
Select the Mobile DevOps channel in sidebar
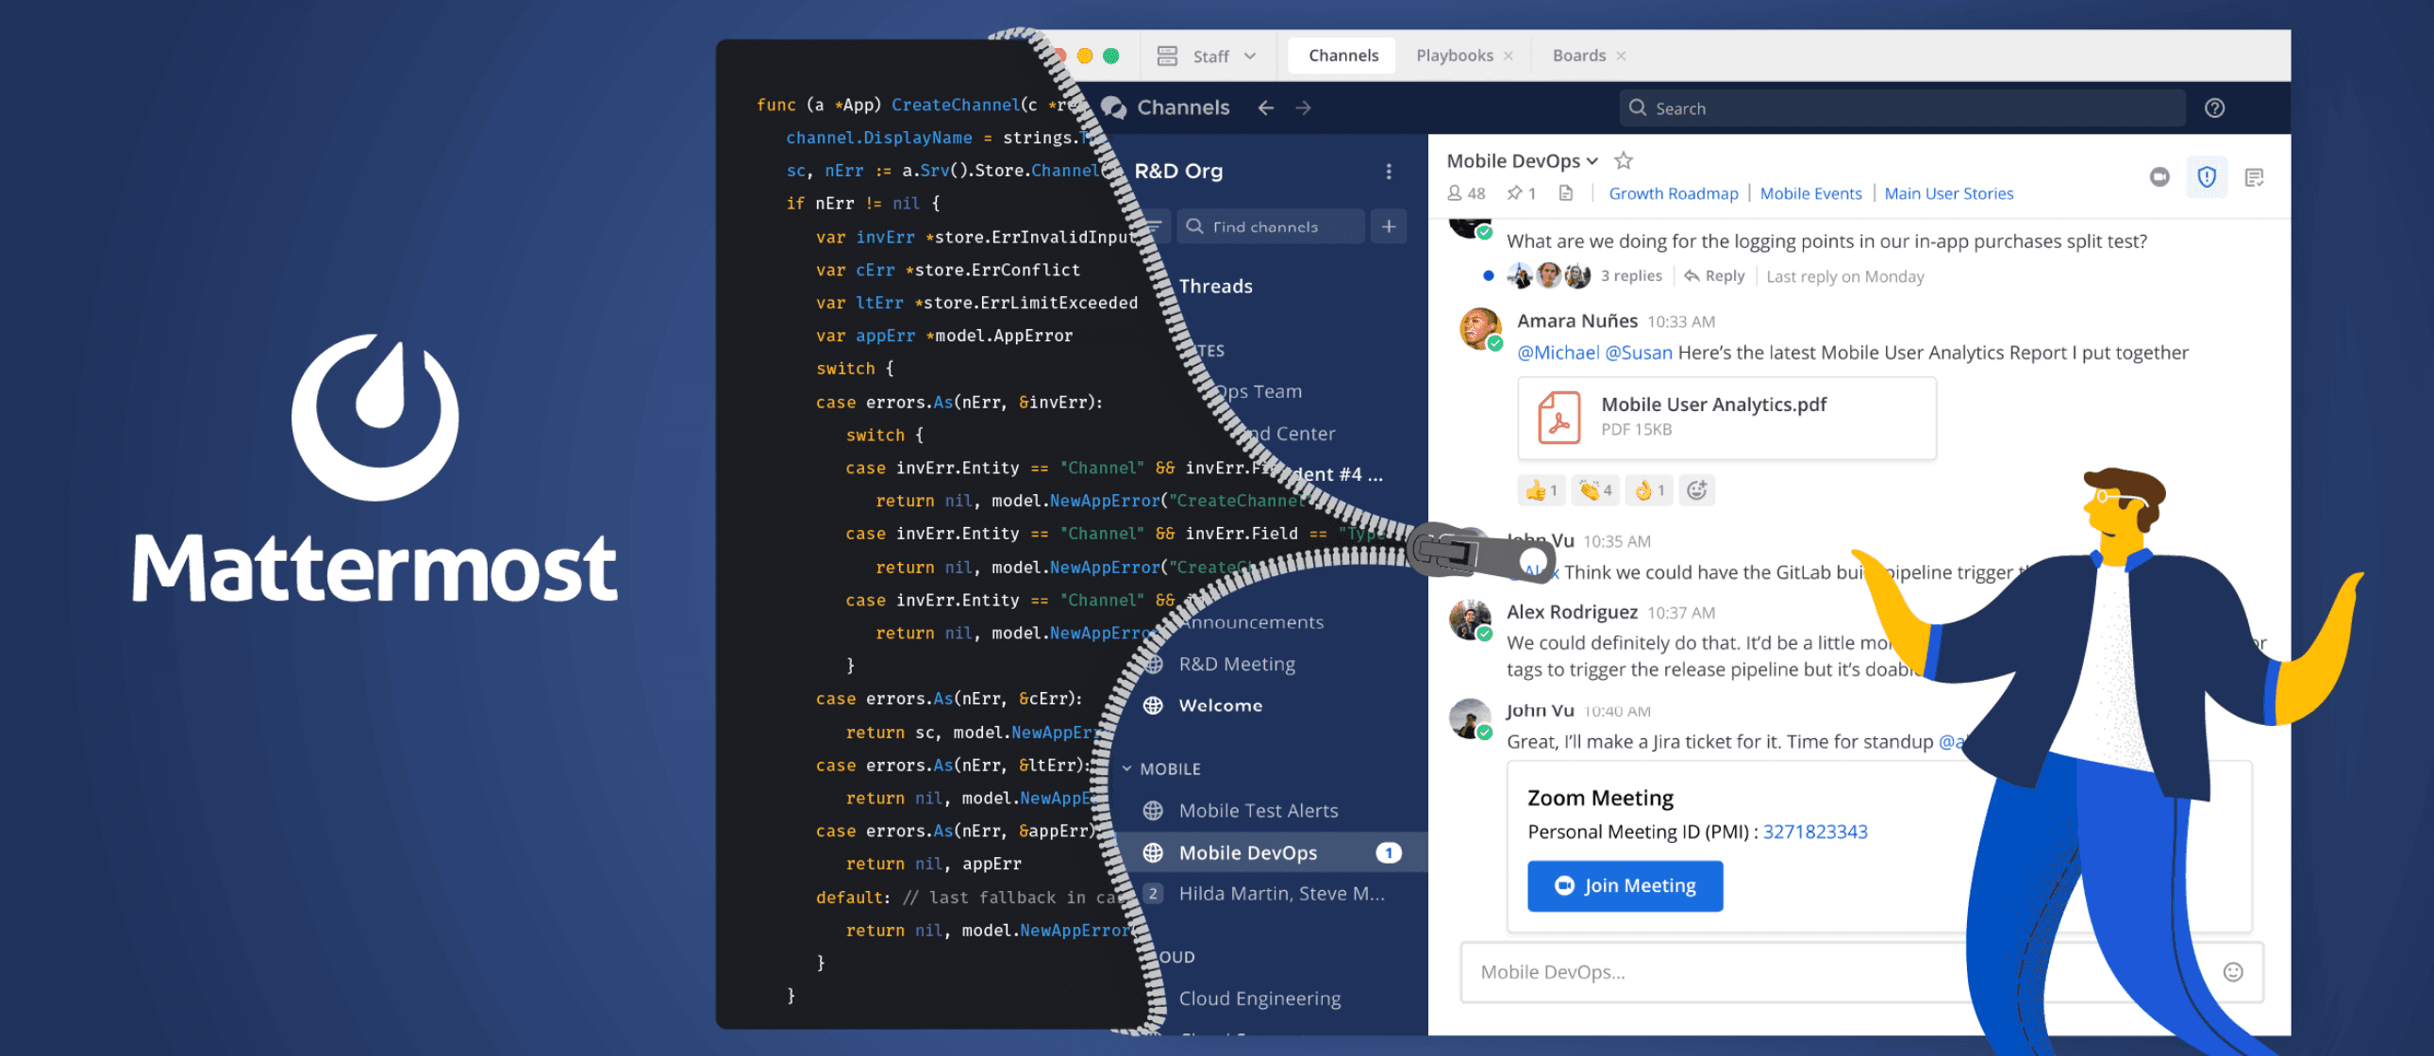point(1272,852)
